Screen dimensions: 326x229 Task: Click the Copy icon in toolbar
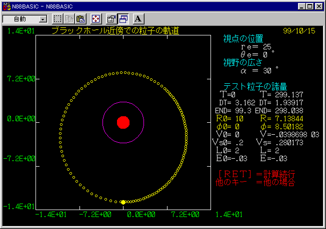pos(69,19)
